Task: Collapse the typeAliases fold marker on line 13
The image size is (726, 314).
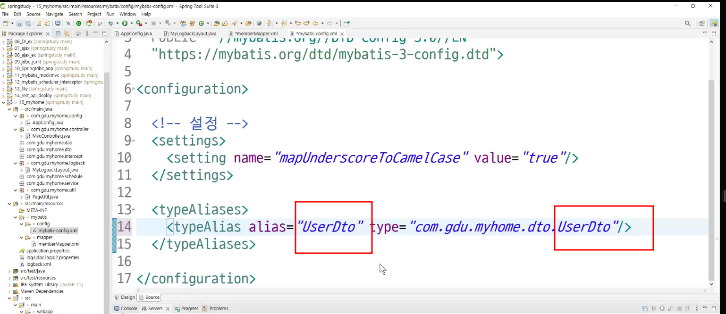Action: tap(134, 210)
